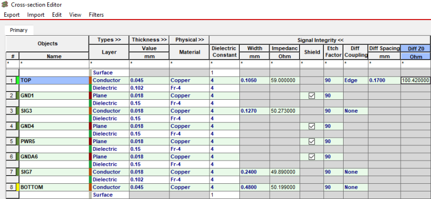
Task: Click the green color swatch beside TOP
Action: (17, 80)
